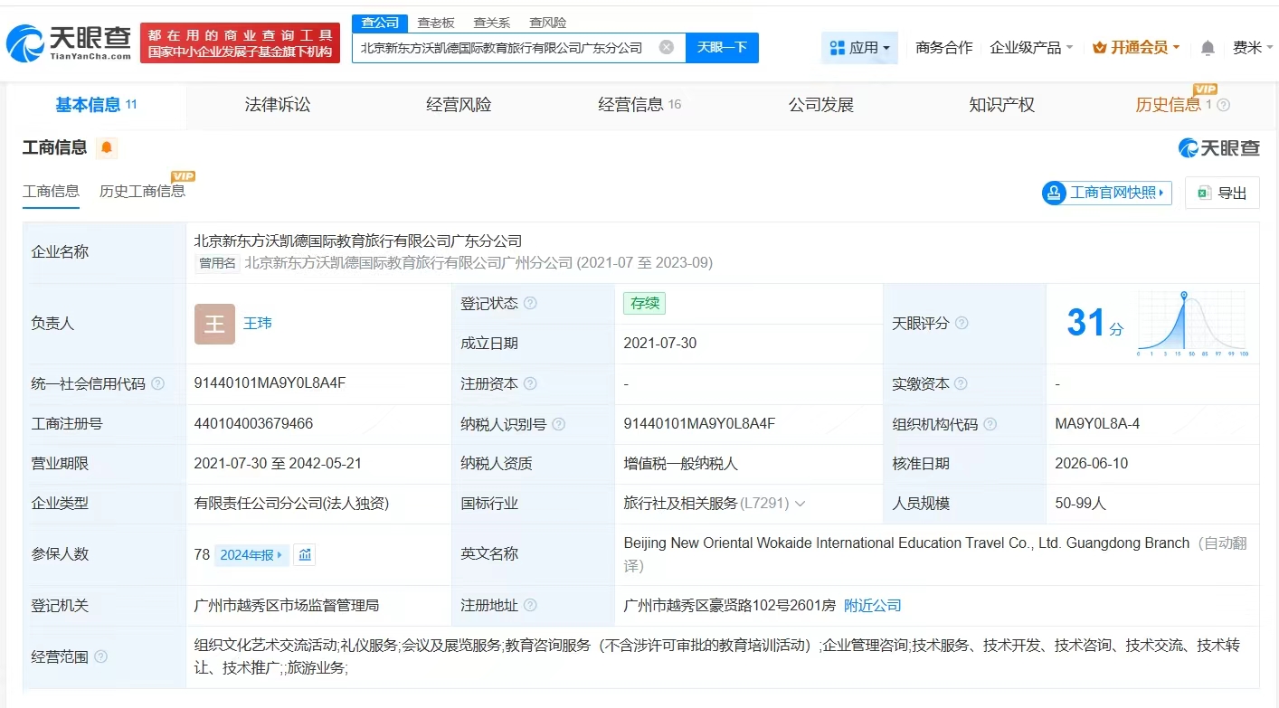Screen dimensions: 1279x708
Task: Clear the company search box text
Action: [x=667, y=47]
